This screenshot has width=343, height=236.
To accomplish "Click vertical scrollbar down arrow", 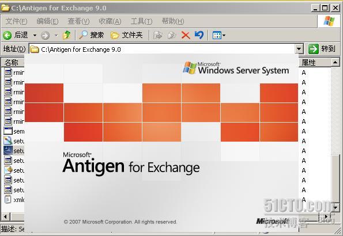I will coord(336,207).
